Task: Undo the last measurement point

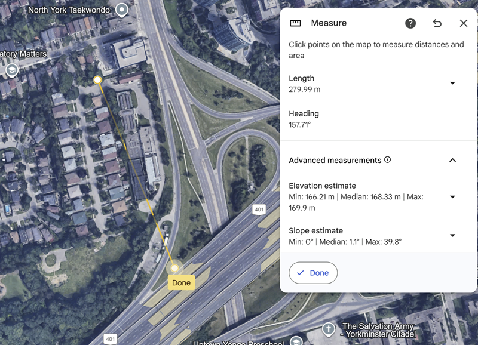Action: coord(437,23)
